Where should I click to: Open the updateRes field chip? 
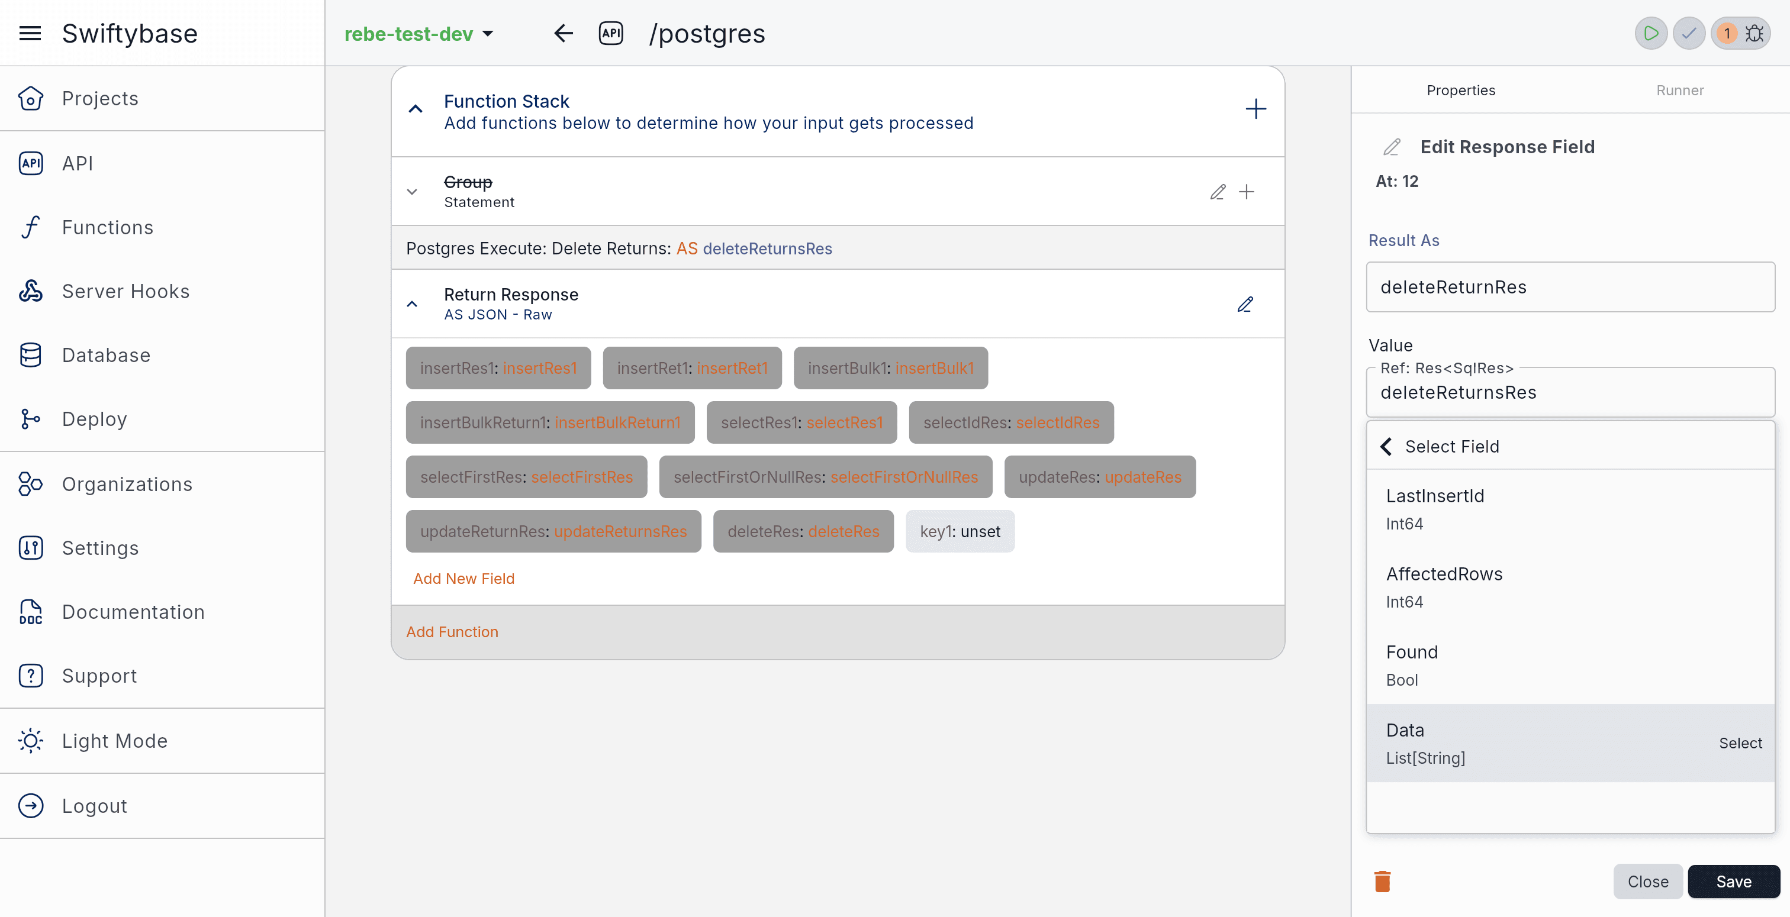tap(1100, 477)
